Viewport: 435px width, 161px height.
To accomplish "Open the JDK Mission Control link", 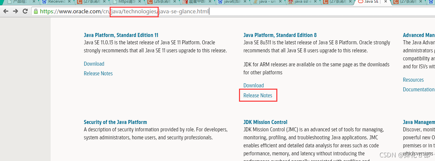I will [265, 122].
